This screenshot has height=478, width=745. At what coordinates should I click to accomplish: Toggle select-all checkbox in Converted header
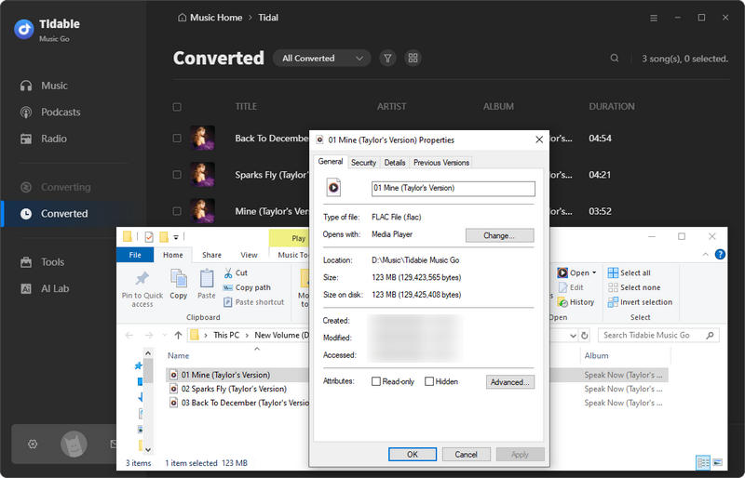pyautogui.click(x=177, y=107)
